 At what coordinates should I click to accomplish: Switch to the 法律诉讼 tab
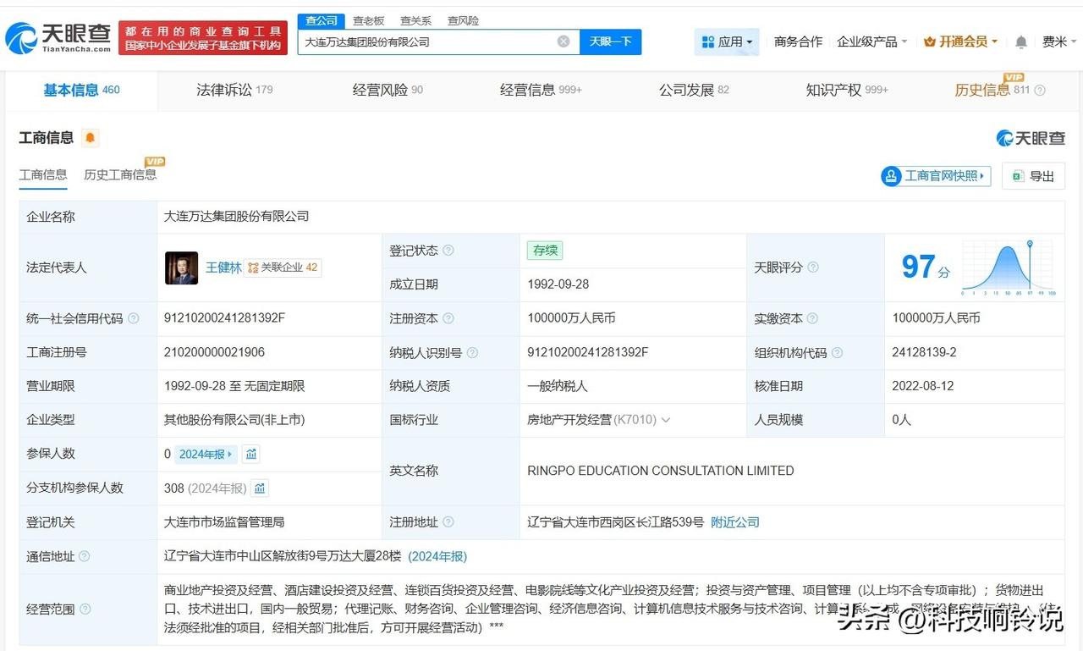(234, 91)
